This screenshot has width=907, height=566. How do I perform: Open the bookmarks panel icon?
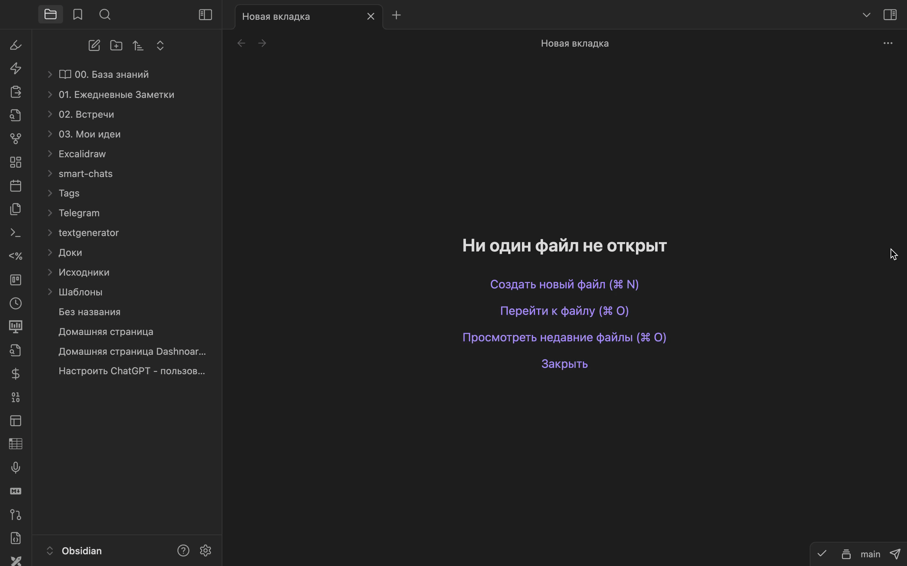[77, 15]
